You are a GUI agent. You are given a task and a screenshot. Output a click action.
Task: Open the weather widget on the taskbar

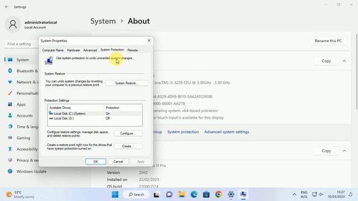(x=20, y=194)
